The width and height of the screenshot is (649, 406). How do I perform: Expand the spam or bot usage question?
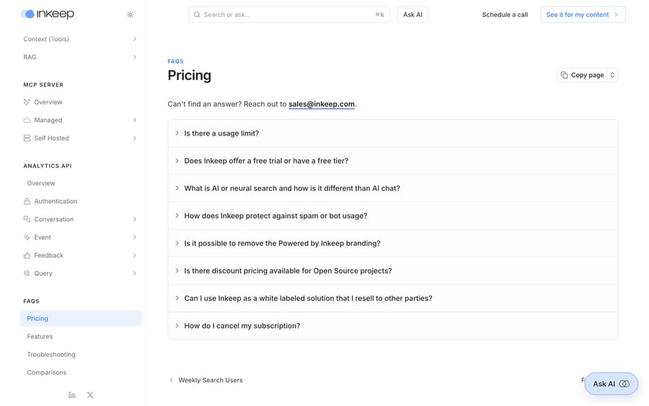point(393,216)
